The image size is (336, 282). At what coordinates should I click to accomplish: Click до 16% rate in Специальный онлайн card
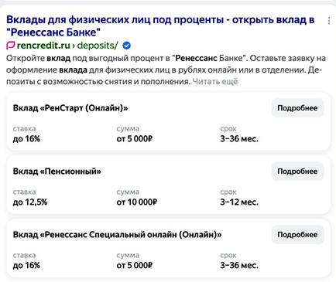coord(26,266)
